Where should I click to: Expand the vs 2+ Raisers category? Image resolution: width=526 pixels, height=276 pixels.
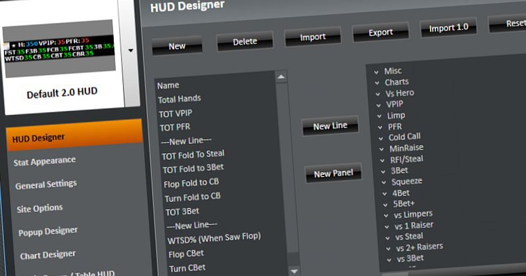click(388, 249)
